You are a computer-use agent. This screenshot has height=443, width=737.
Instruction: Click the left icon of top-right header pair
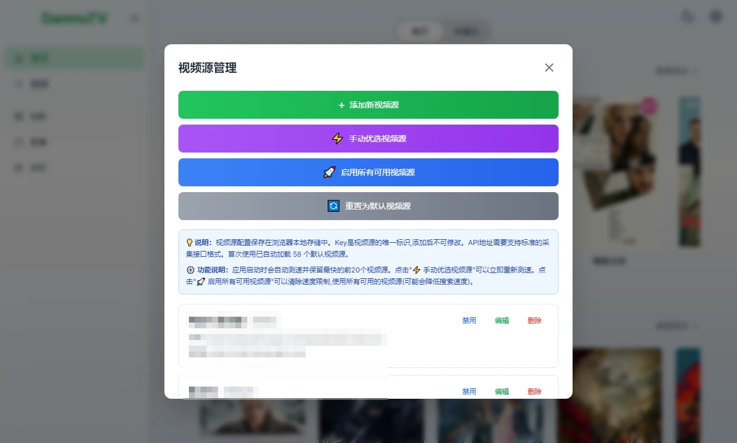pos(689,16)
